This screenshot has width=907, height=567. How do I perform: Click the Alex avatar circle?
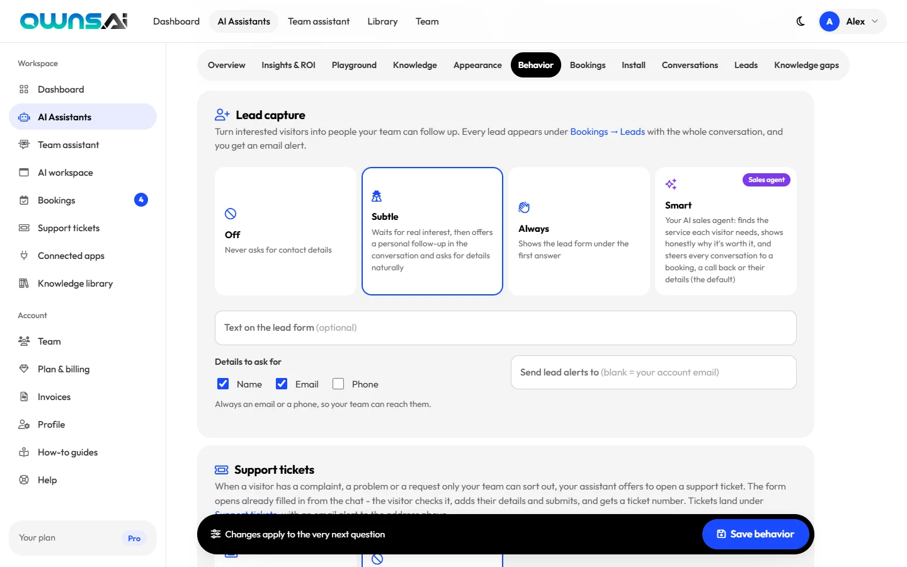tap(829, 21)
